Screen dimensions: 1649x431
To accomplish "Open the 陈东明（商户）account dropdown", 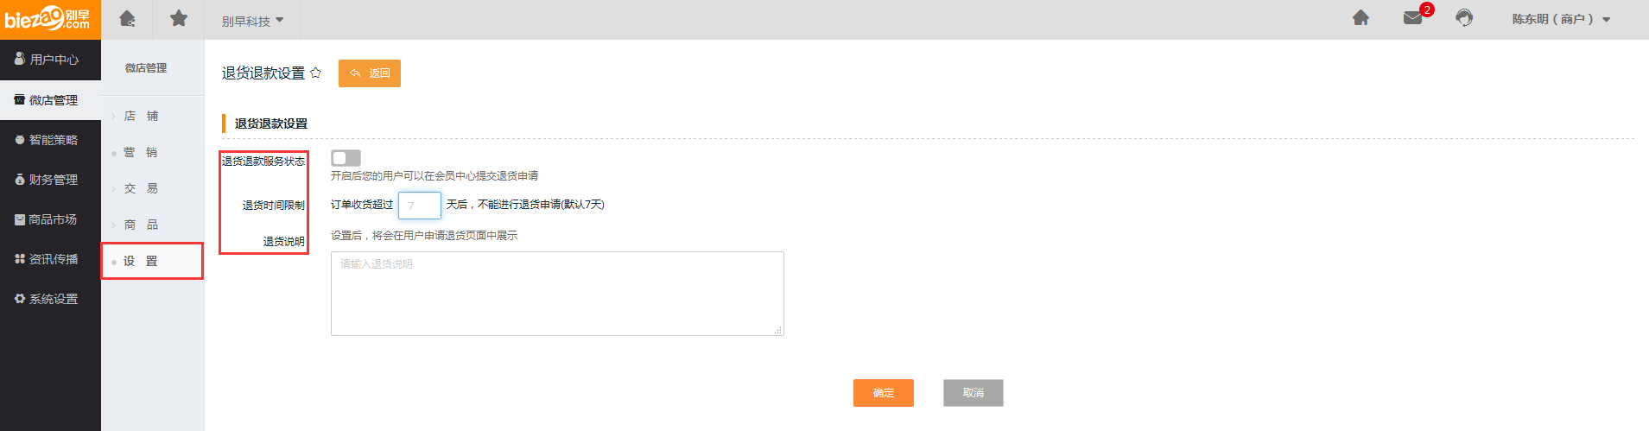I will tap(1560, 19).
